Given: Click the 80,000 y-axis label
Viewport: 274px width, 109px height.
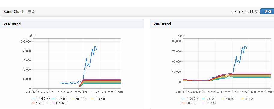Looking at the screenshot, I should tap(26, 70).
